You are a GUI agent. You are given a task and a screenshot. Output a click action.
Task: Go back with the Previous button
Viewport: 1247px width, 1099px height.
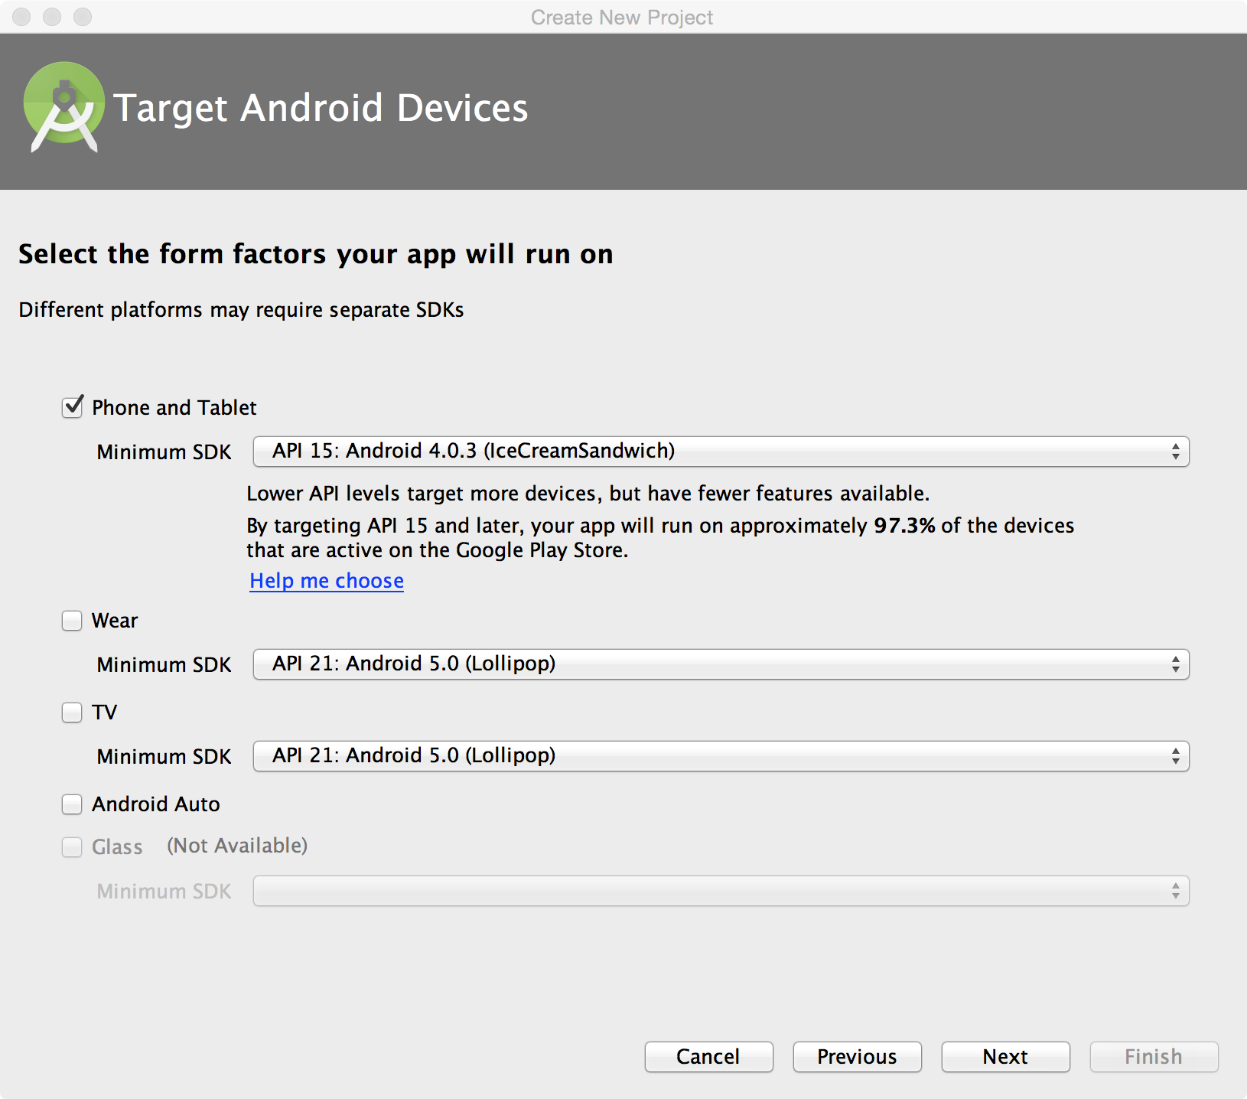point(857,1057)
